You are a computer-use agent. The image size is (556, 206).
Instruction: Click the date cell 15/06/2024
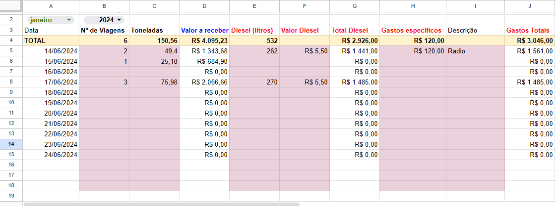pyautogui.click(x=51, y=61)
